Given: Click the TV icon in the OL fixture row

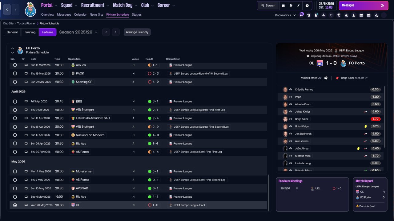Looking at the screenshot, I should point(26,205).
